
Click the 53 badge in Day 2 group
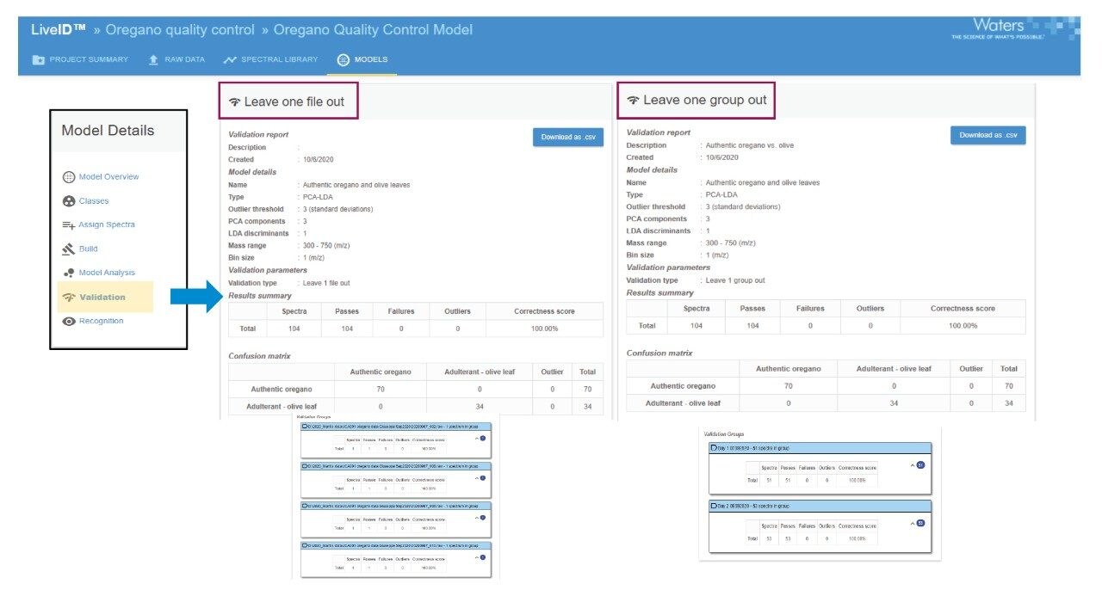pos(920,524)
